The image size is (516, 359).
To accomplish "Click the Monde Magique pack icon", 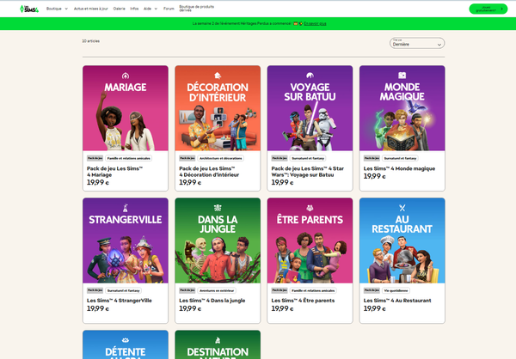I will tap(402, 75).
